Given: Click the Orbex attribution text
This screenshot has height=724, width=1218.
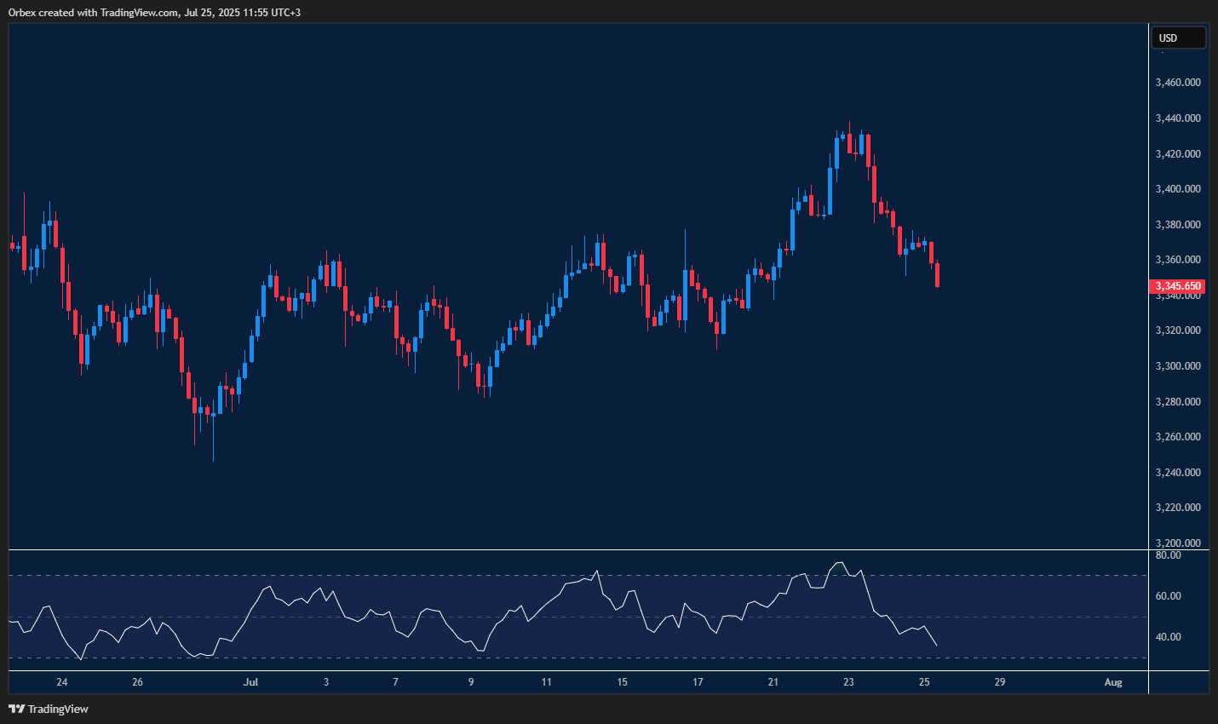Looking at the screenshot, I should click(x=153, y=12).
